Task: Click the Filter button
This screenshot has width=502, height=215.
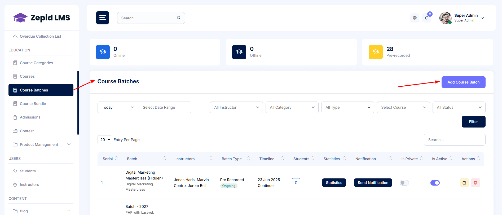Action: [x=473, y=122]
